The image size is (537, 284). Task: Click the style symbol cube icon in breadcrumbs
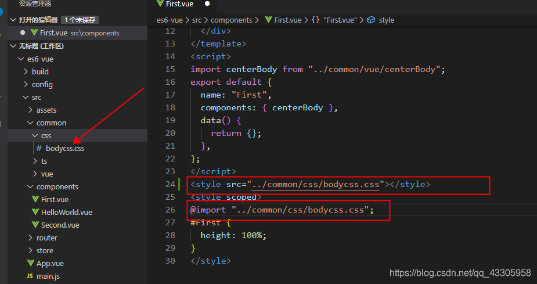tap(371, 20)
